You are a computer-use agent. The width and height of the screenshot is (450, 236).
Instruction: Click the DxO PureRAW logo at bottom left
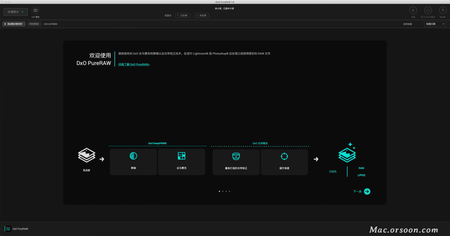coord(8,229)
